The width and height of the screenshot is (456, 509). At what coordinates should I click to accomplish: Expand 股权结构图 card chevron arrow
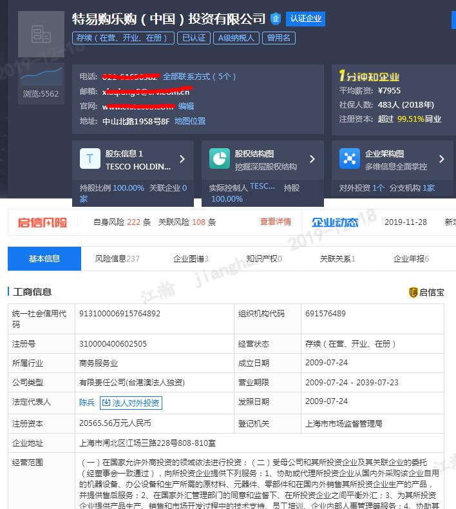pos(312,158)
